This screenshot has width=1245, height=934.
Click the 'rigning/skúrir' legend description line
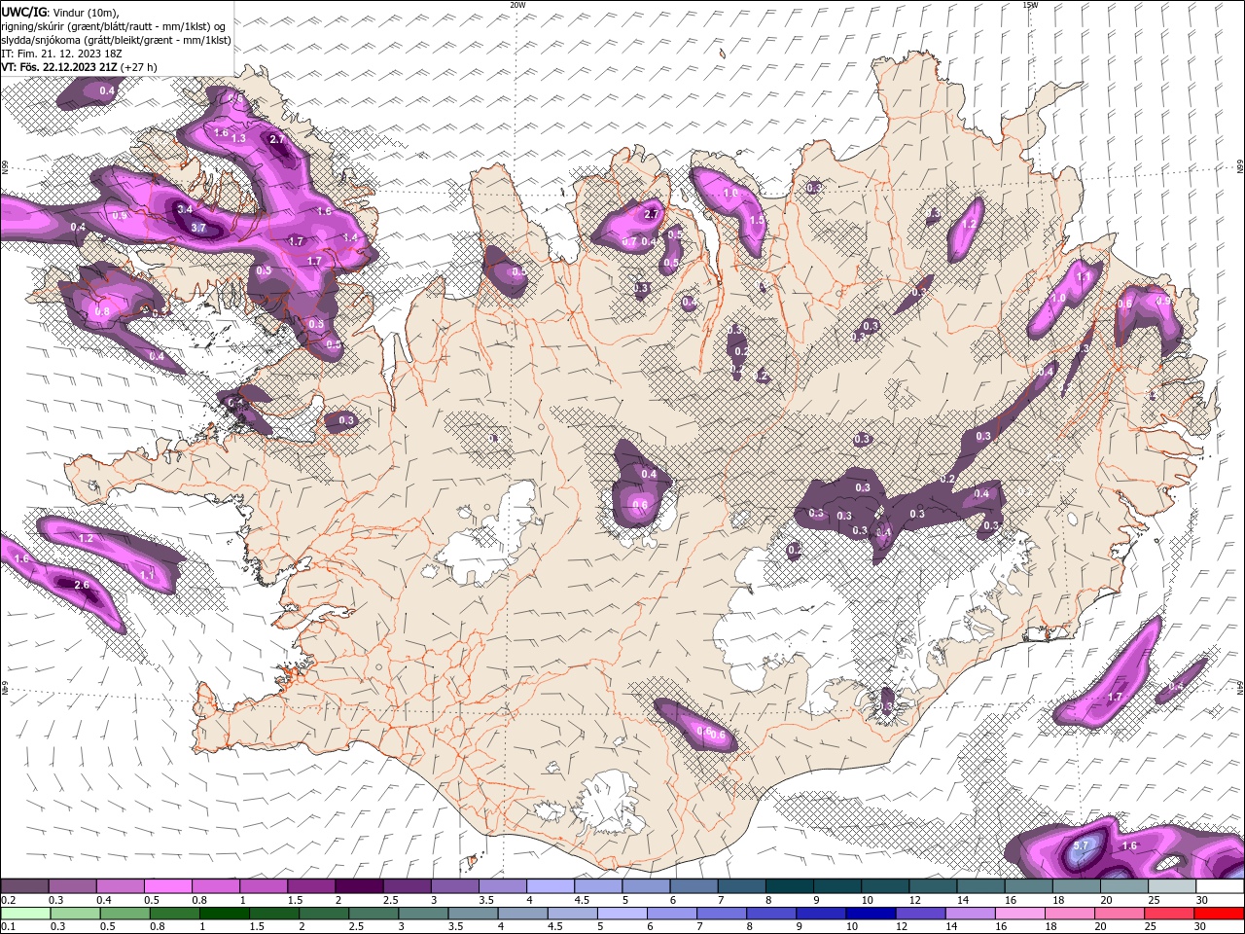click(113, 26)
